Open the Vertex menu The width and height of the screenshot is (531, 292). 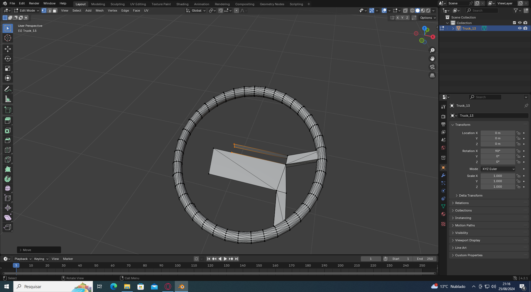(112, 11)
